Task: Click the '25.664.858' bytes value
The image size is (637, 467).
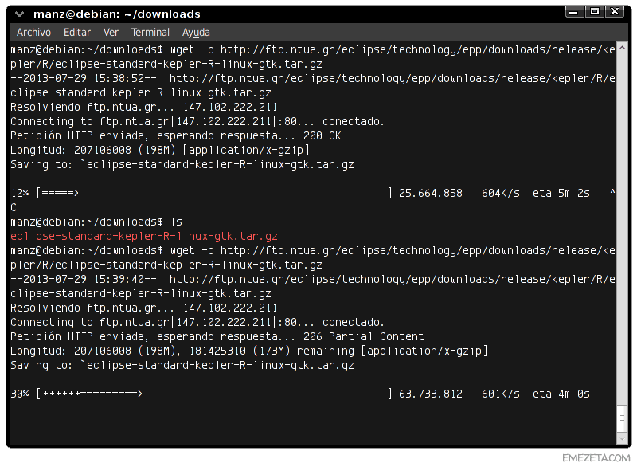Action: (x=430, y=193)
